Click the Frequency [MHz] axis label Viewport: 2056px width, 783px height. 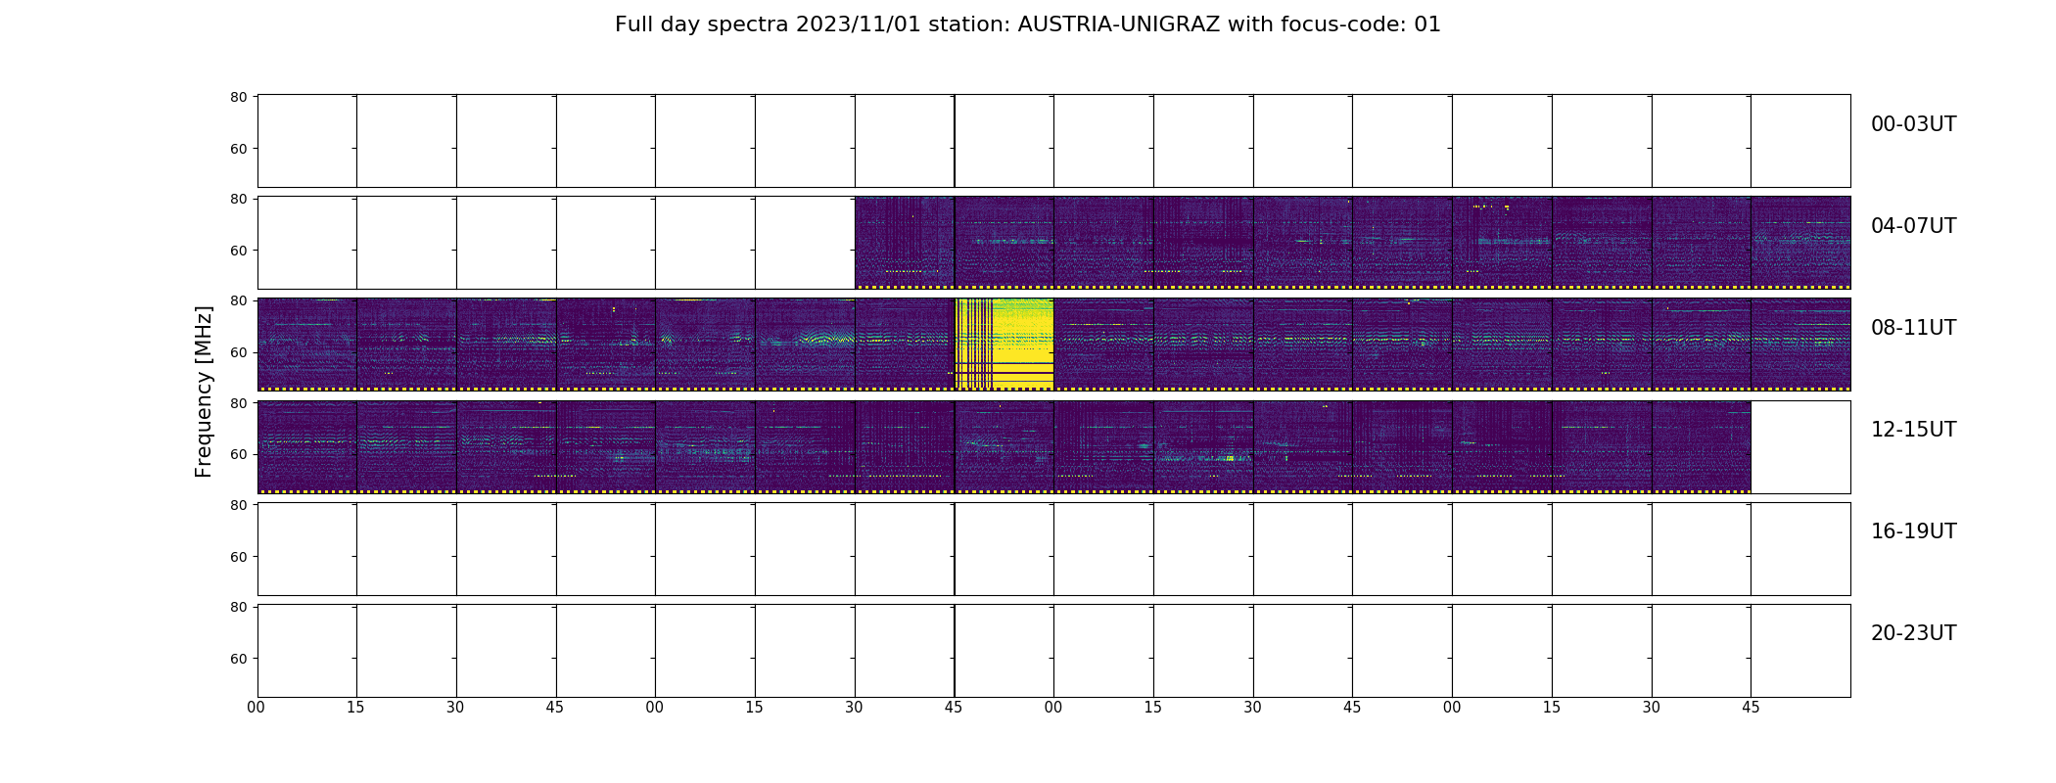click(204, 391)
